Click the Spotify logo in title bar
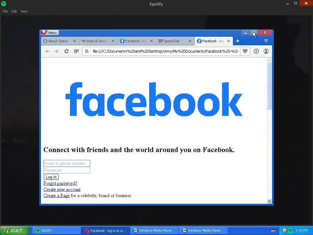This screenshot has width=313, height=235. click(4, 4)
